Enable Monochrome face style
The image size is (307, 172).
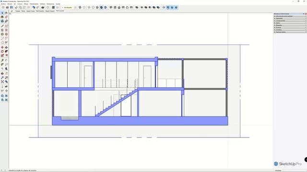coord(106,8)
